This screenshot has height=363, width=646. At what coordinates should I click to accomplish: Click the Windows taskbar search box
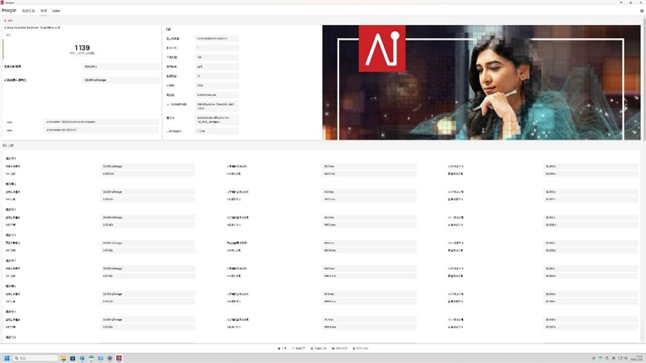(36, 357)
